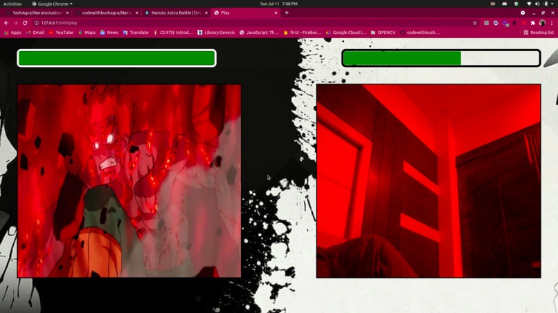558x313 pixels.
Task: Reload the current page
Action: 25,23
